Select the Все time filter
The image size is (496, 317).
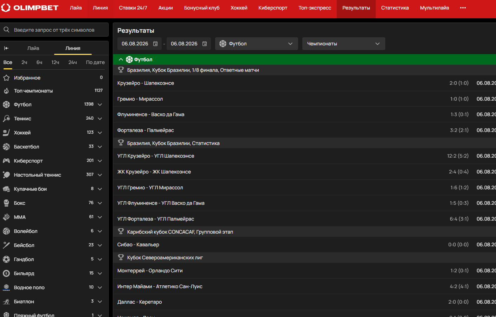tap(8, 62)
